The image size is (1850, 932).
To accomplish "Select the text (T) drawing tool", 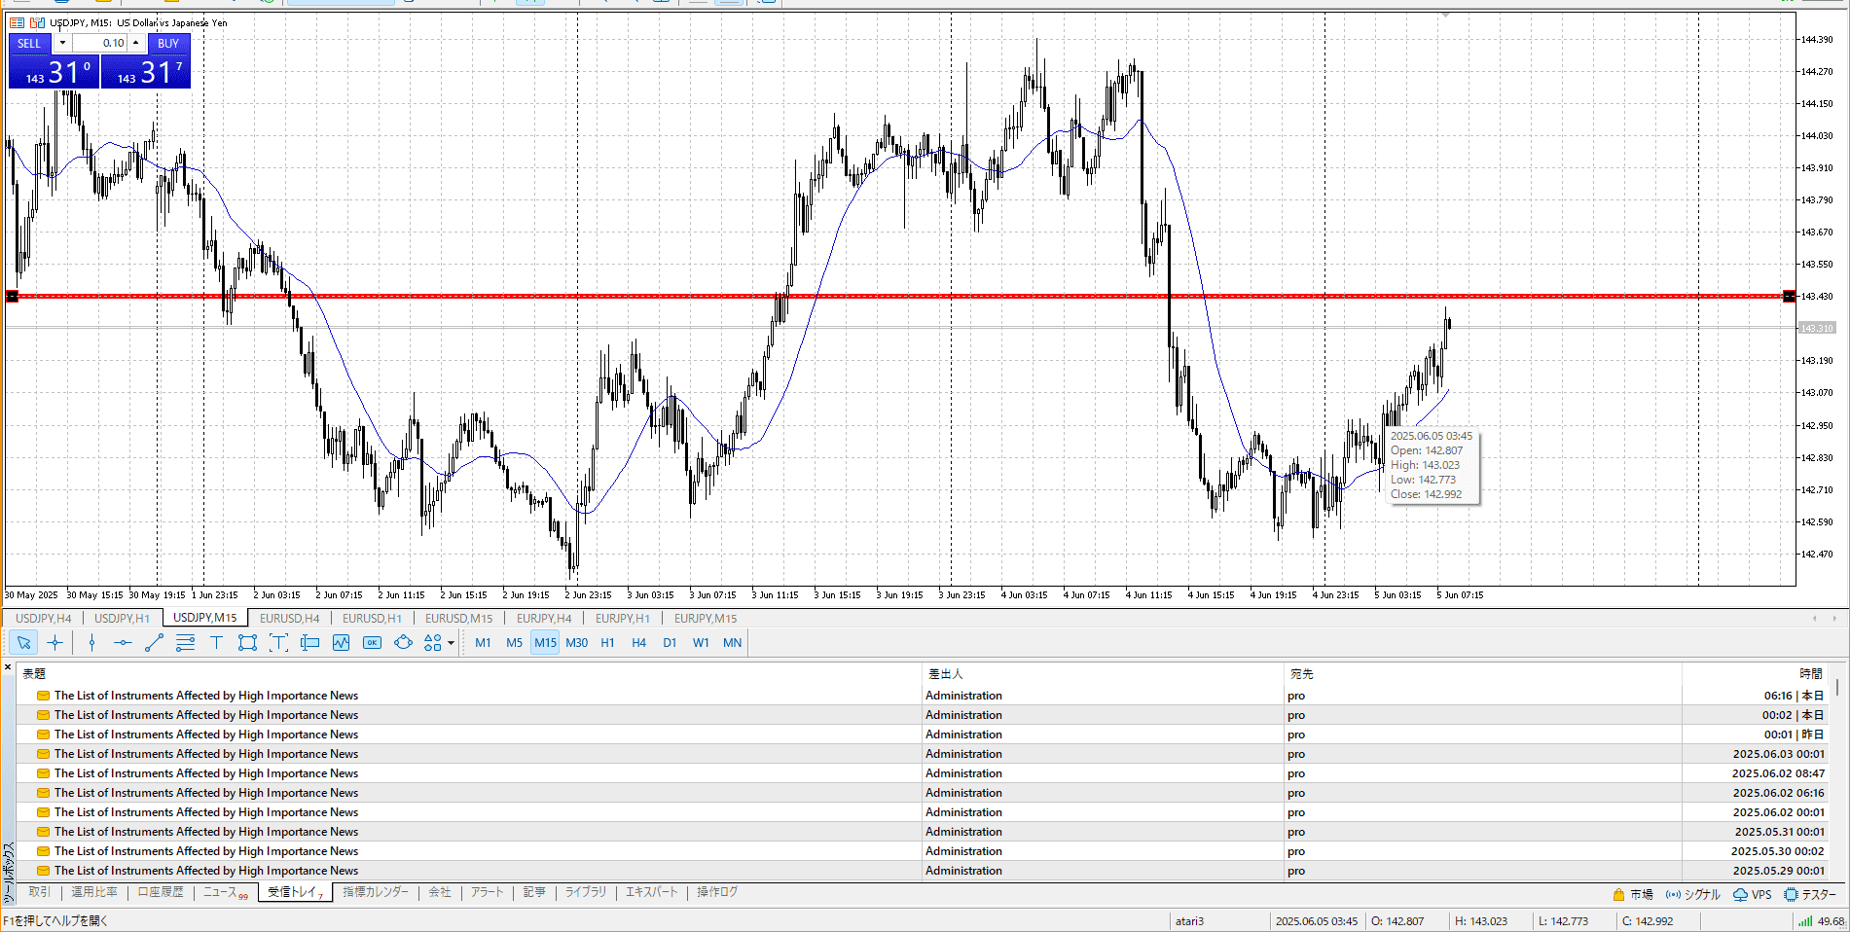I will pyautogui.click(x=216, y=643).
